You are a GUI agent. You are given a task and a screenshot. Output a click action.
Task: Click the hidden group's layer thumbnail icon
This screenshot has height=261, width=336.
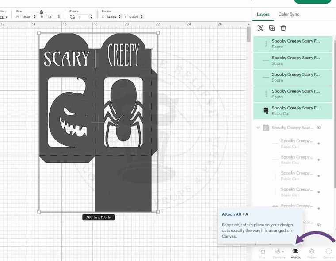tap(266, 127)
